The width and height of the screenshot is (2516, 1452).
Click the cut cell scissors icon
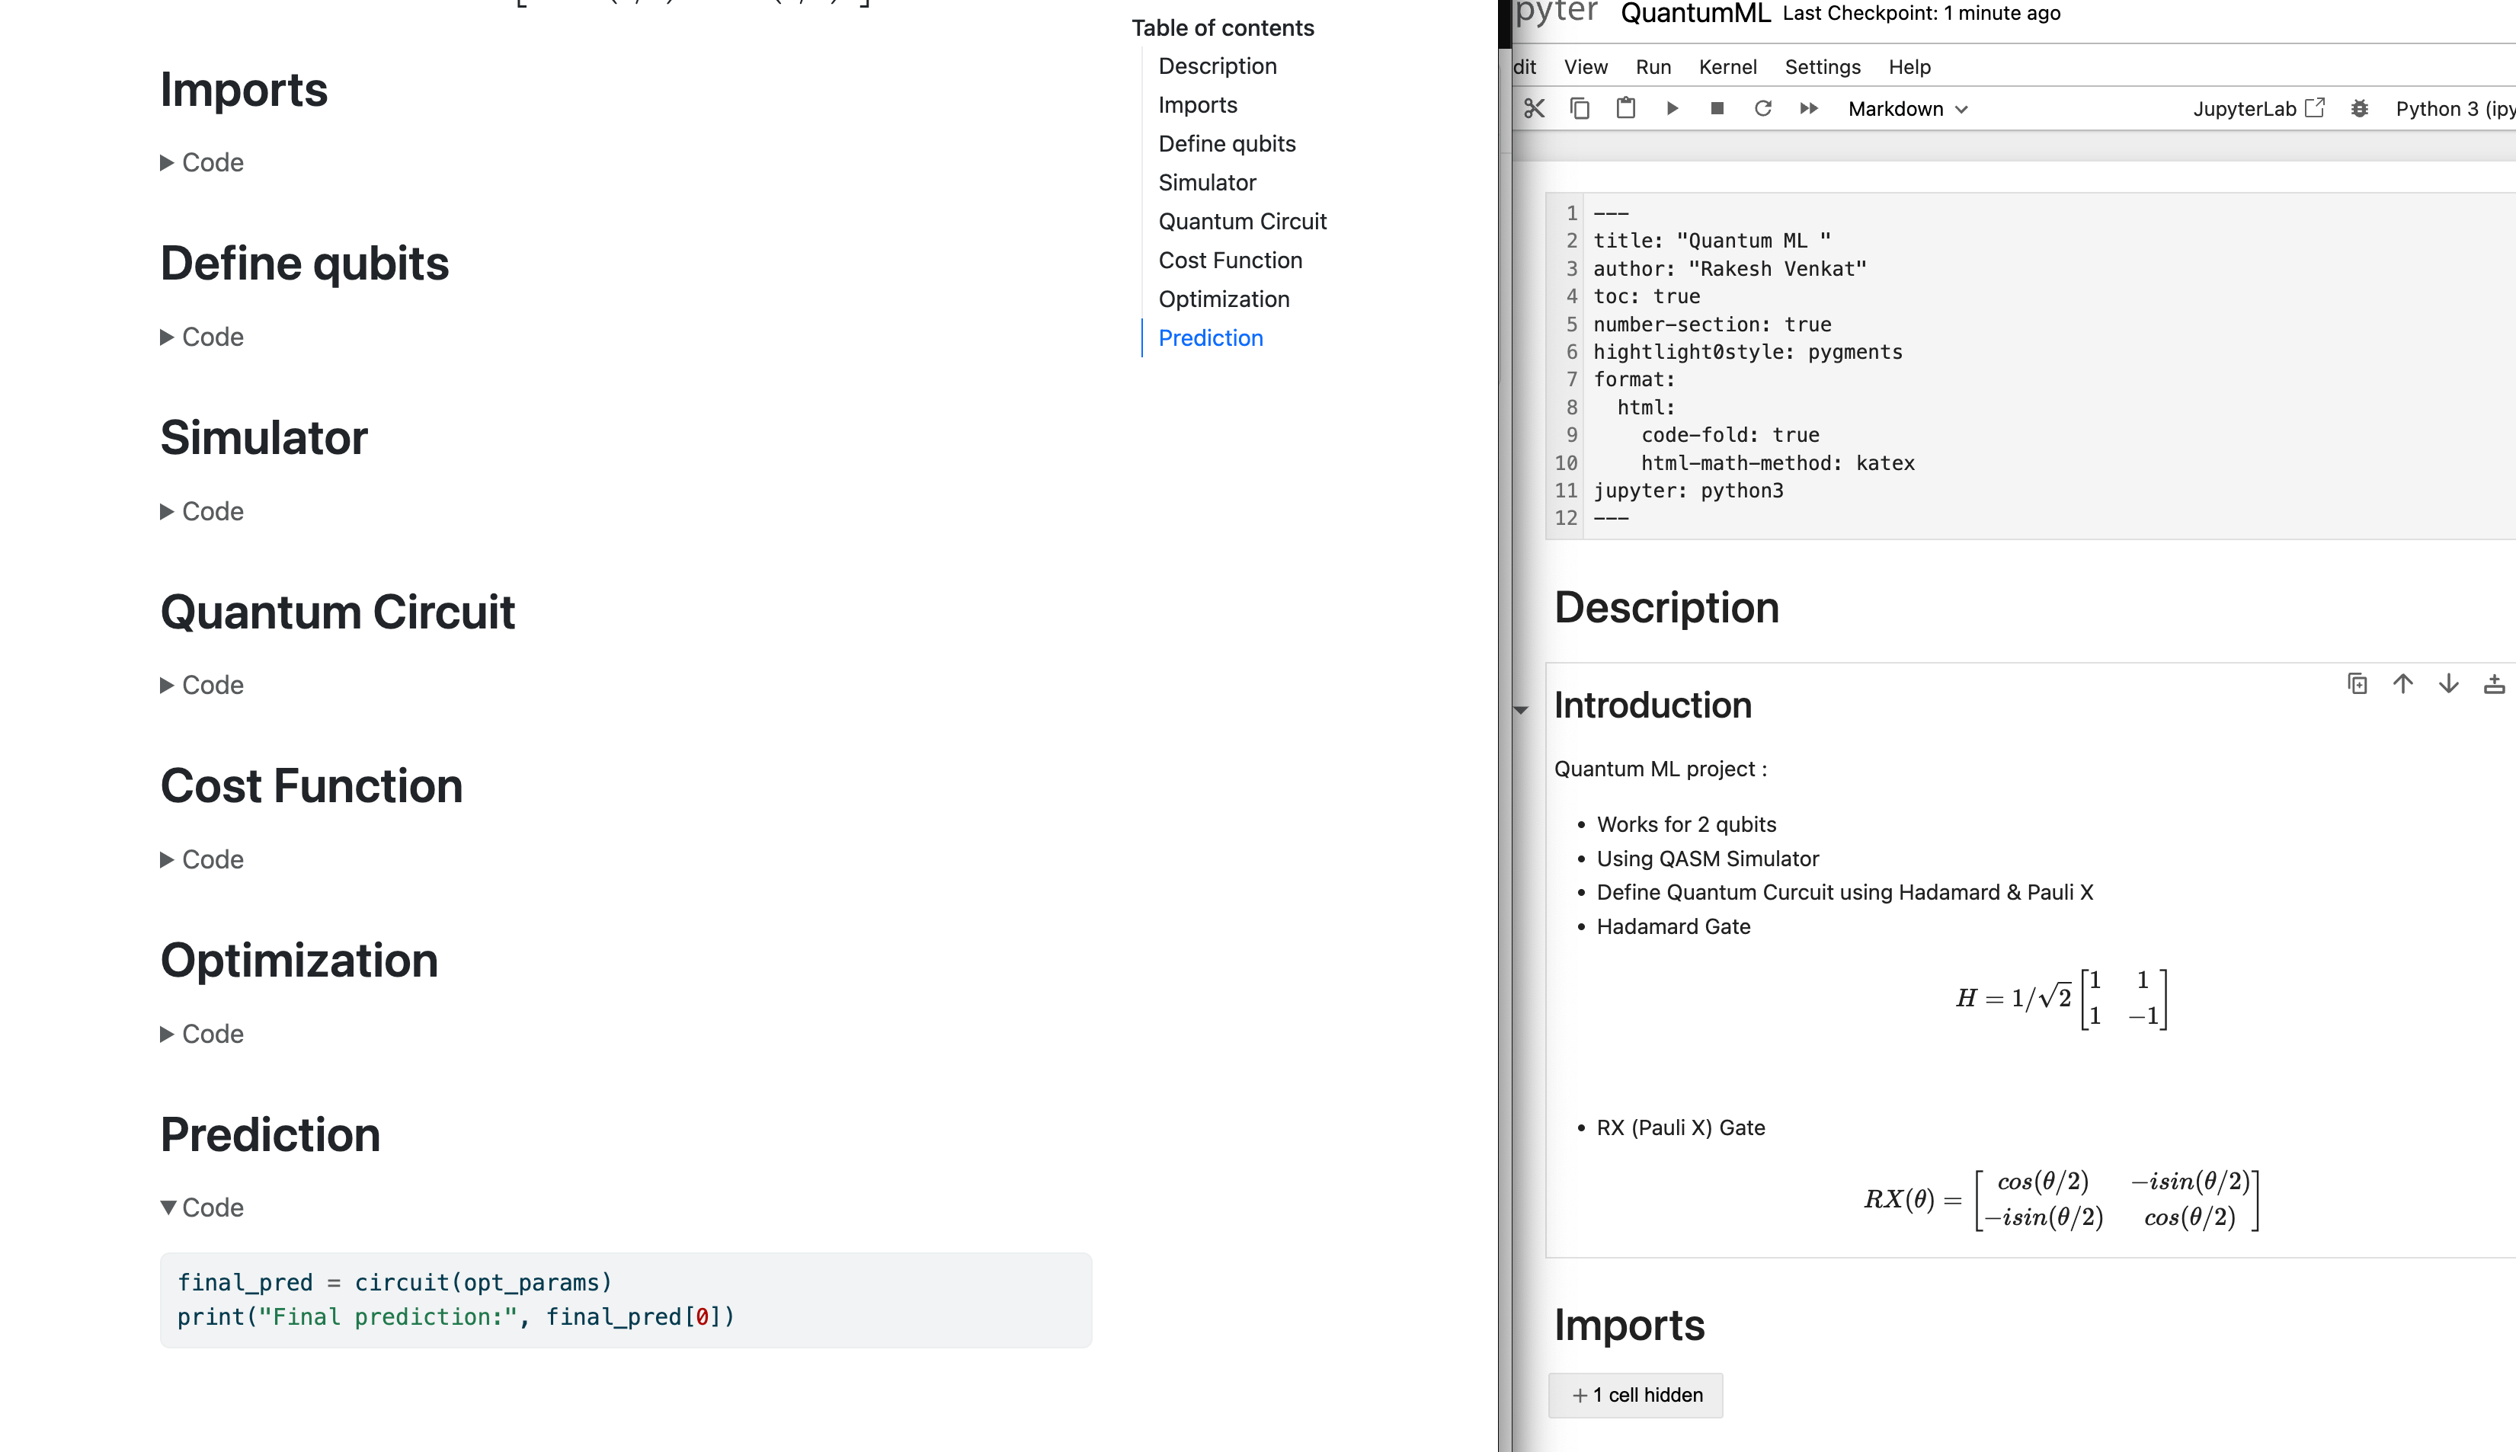pyautogui.click(x=1534, y=109)
